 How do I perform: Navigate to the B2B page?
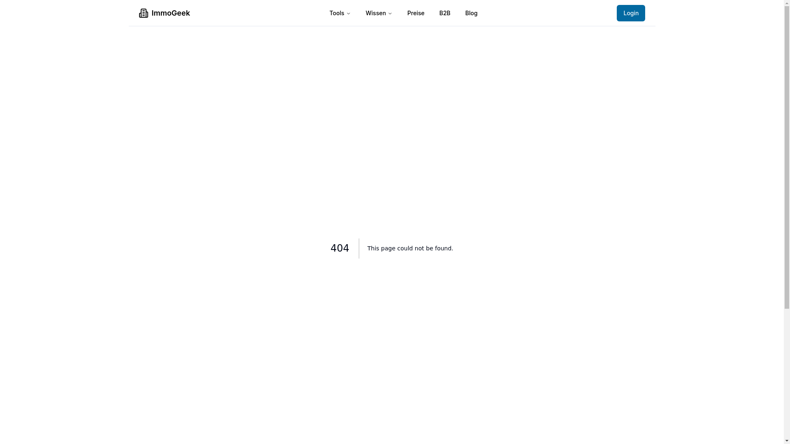(x=445, y=13)
